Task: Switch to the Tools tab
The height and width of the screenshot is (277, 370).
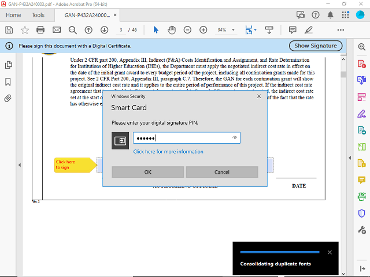Action: (38, 15)
